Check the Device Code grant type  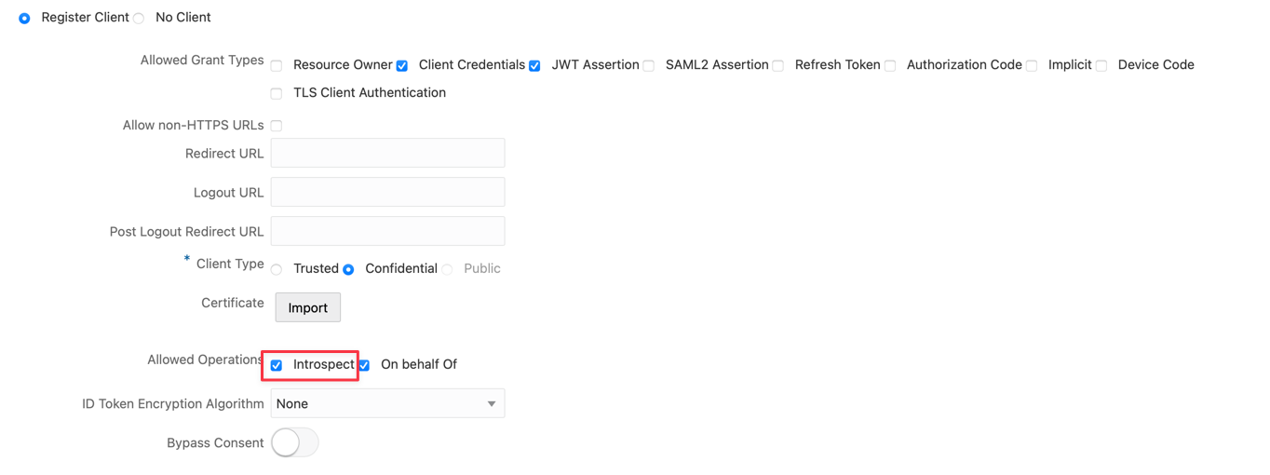(x=1101, y=66)
